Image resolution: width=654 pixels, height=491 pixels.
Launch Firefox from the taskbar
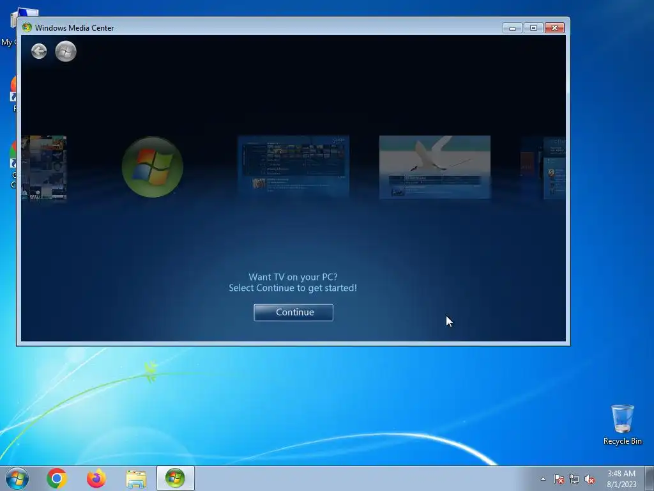coord(96,478)
